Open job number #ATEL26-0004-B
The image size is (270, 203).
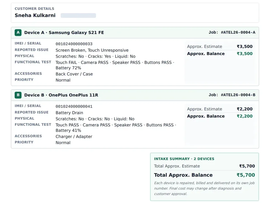pos(238,95)
